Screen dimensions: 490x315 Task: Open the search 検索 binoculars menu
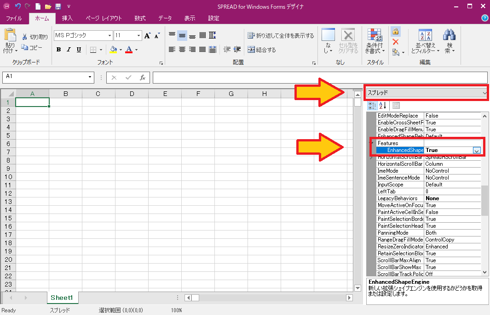pyautogui.click(x=450, y=41)
